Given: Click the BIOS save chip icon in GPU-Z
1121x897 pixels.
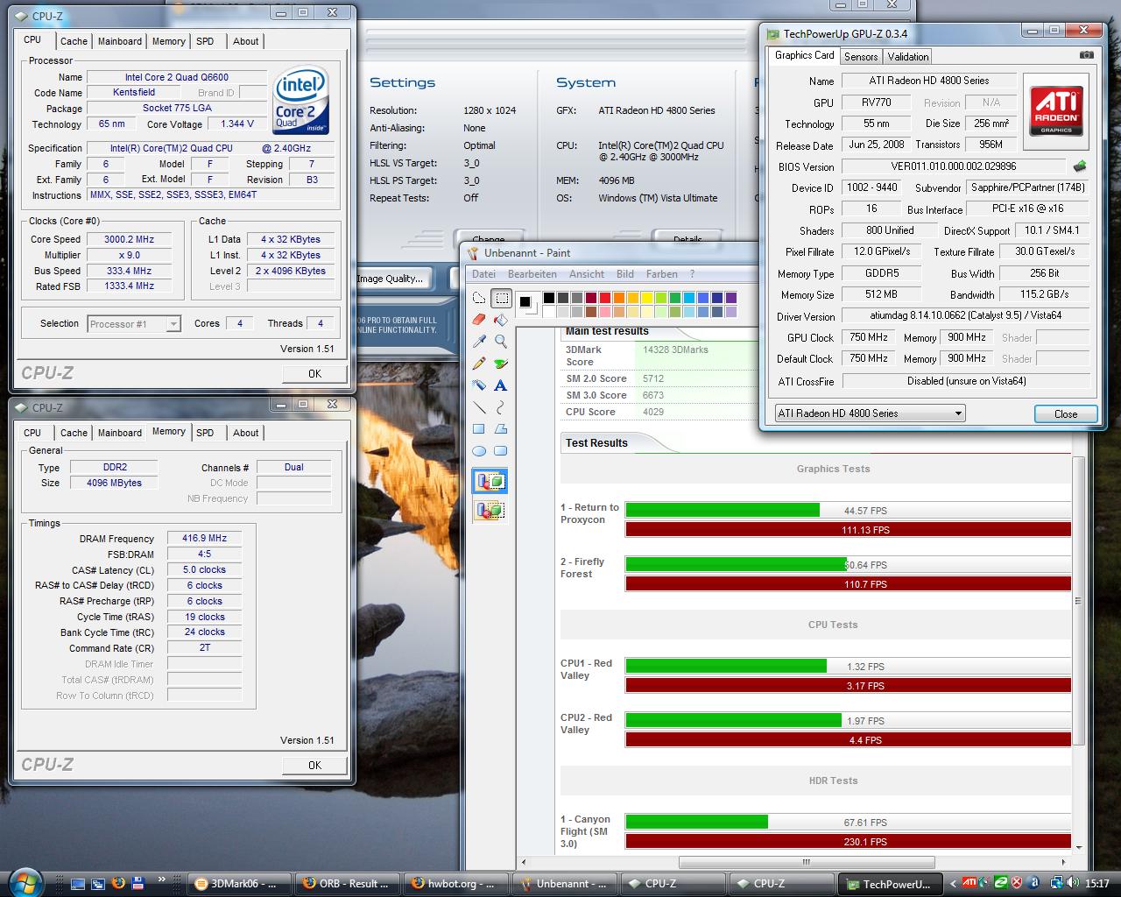Looking at the screenshot, I should (x=1080, y=166).
